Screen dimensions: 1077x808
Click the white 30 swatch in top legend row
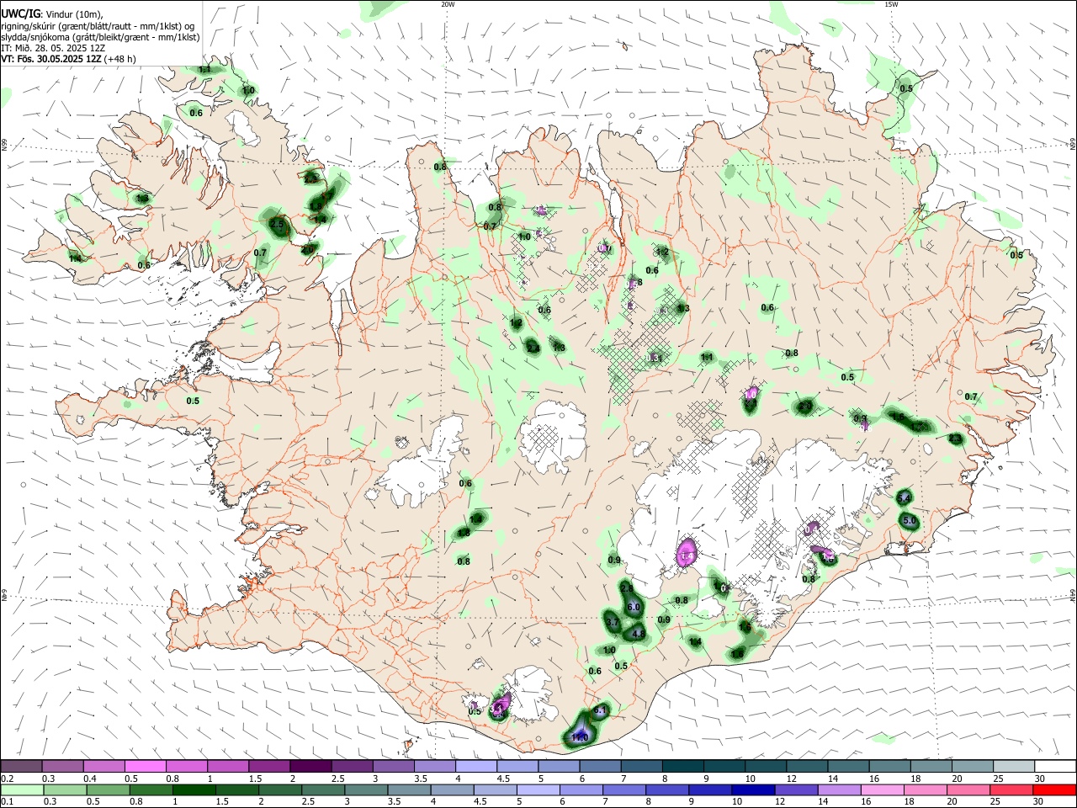1054,766
